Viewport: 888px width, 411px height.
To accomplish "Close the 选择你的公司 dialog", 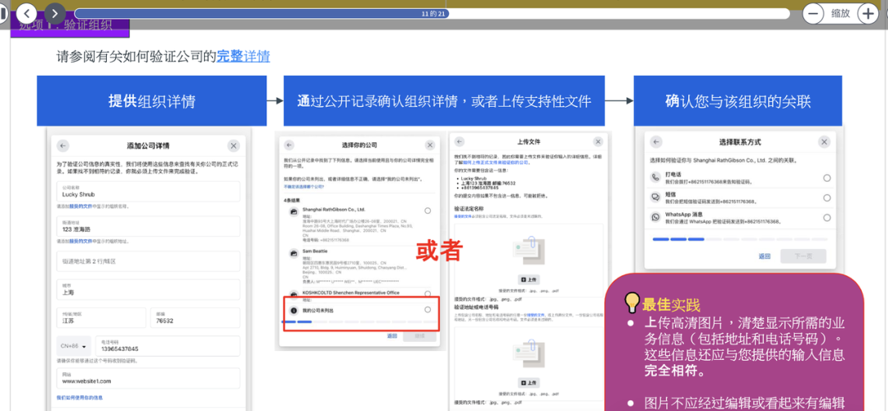I will point(430,145).
